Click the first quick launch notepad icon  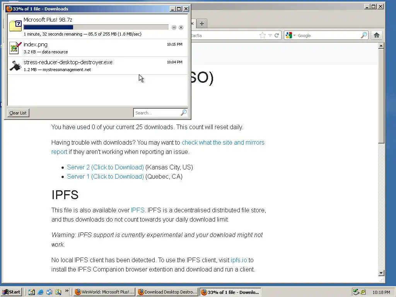[32, 292]
